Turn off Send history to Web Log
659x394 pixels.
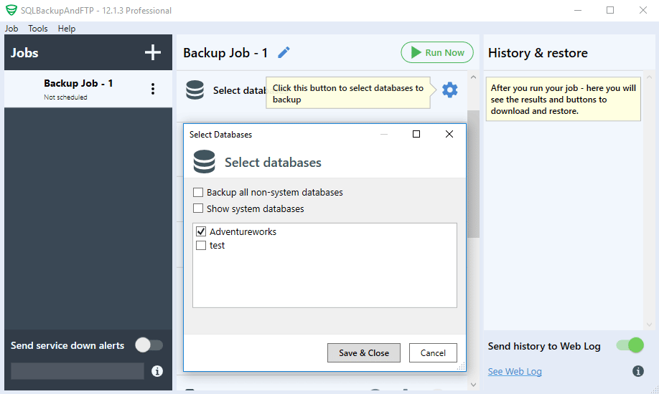click(630, 345)
